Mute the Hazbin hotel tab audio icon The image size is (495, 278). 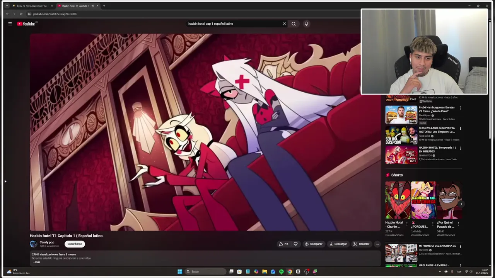coord(93,6)
